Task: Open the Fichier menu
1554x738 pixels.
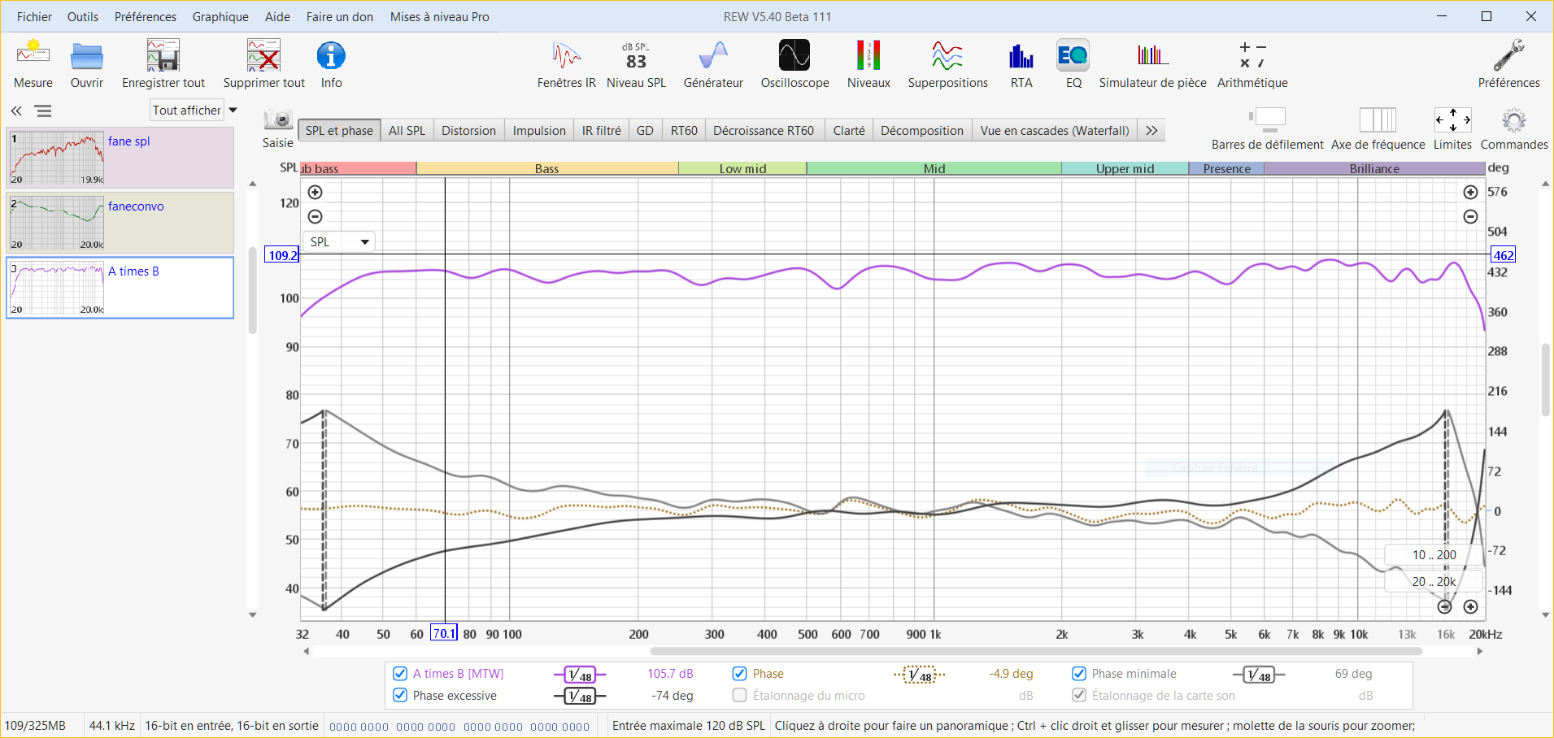Action: tap(34, 16)
